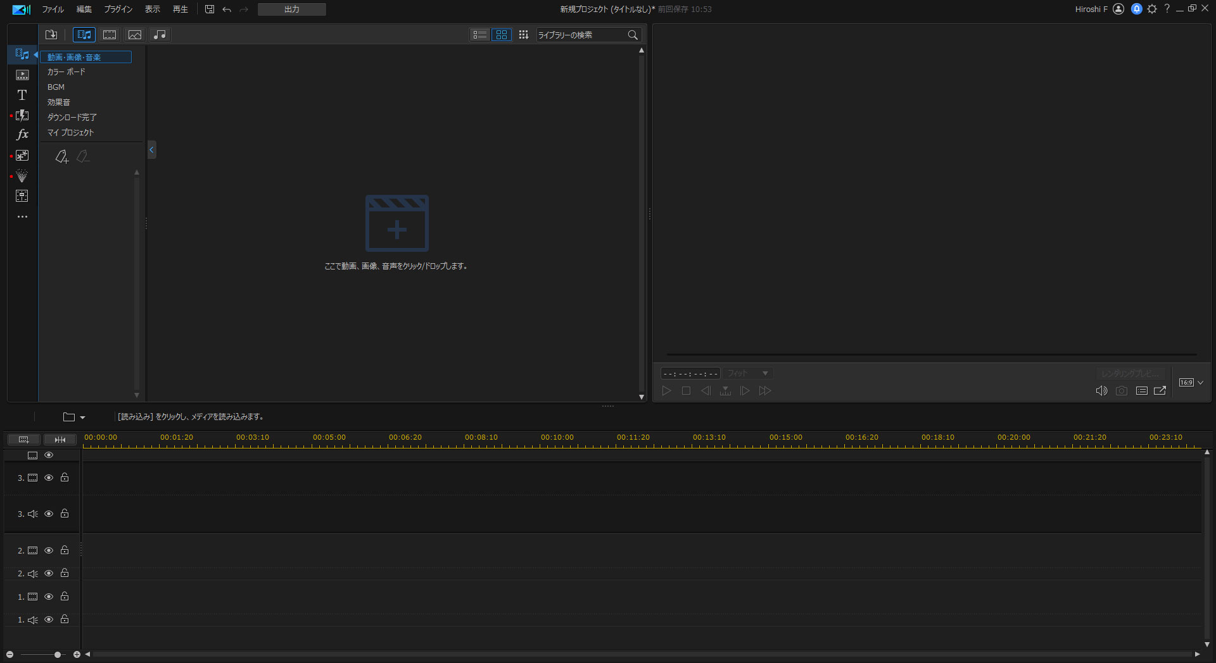Open the Particle Room in the sidebar

pyautogui.click(x=22, y=176)
